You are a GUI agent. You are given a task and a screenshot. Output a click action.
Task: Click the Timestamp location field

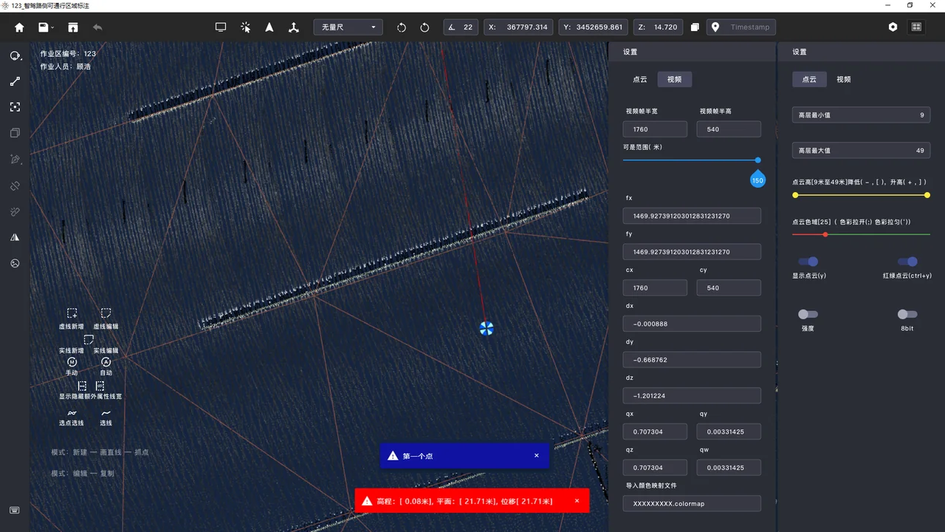[740, 27]
